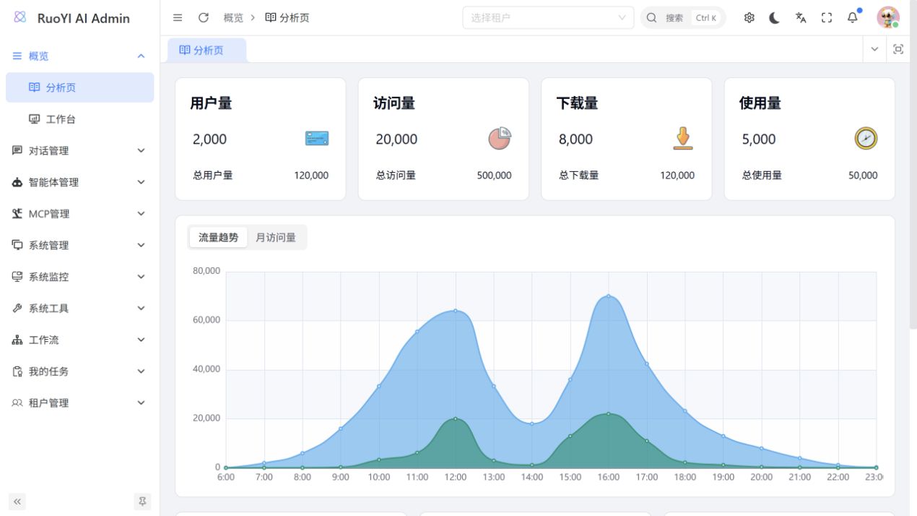Viewport: 917px width, 516px height.
Task: Click 分析页 in the breadcrumb
Action: click(287, 17)
